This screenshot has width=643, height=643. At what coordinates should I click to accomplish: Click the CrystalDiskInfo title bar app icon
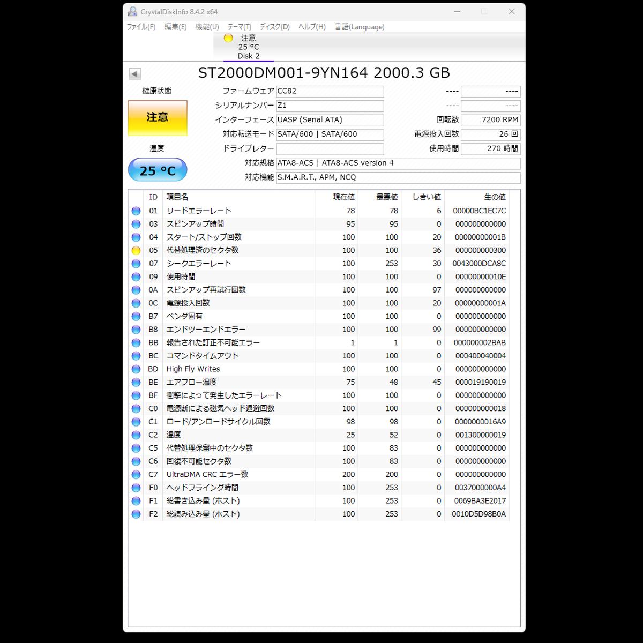pos(132,12)
